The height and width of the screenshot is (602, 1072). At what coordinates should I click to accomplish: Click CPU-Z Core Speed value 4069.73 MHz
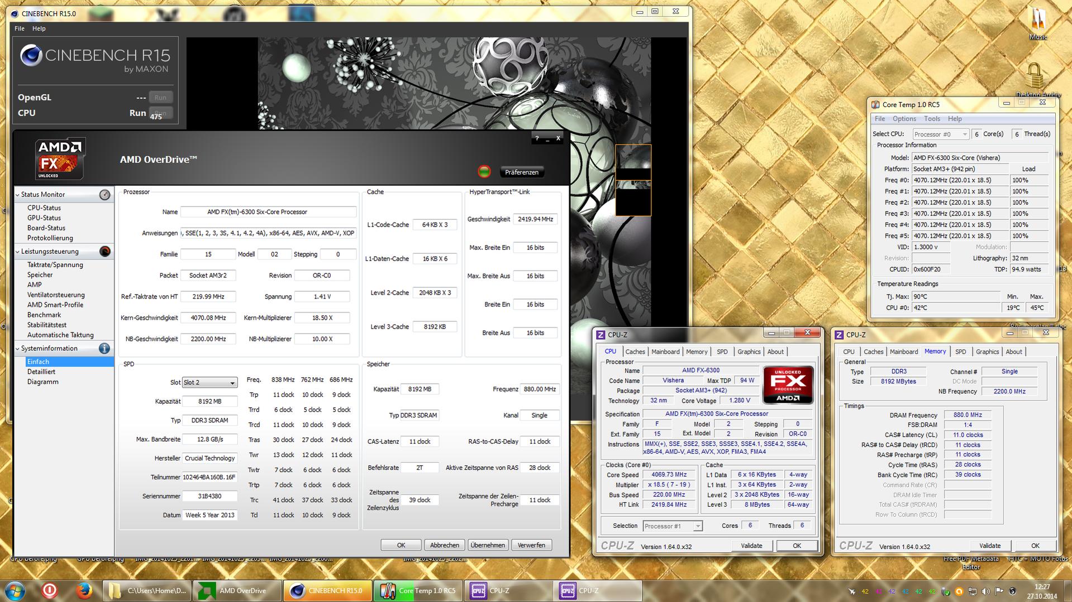[x=669, y=475]
